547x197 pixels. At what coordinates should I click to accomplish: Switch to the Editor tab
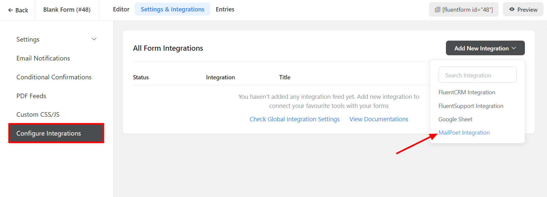[121, 9]
